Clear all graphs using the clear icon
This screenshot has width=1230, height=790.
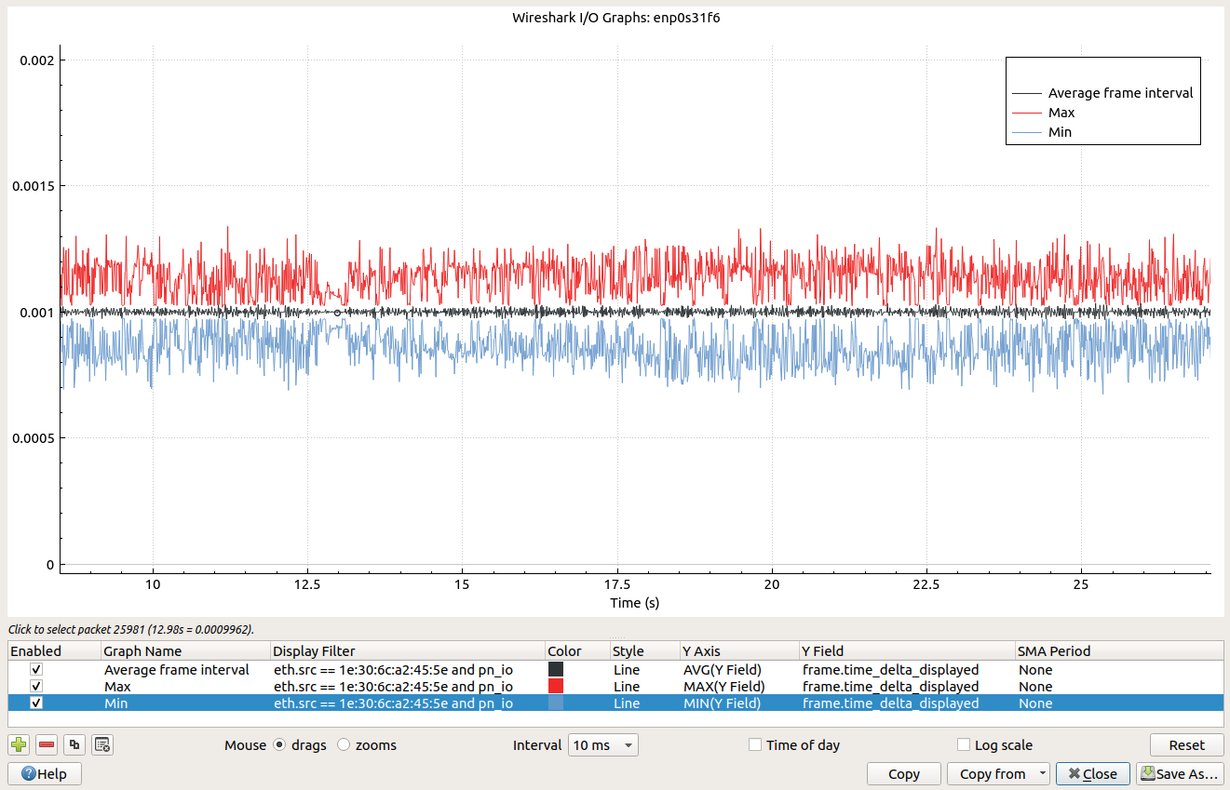[x=102, y=744]
